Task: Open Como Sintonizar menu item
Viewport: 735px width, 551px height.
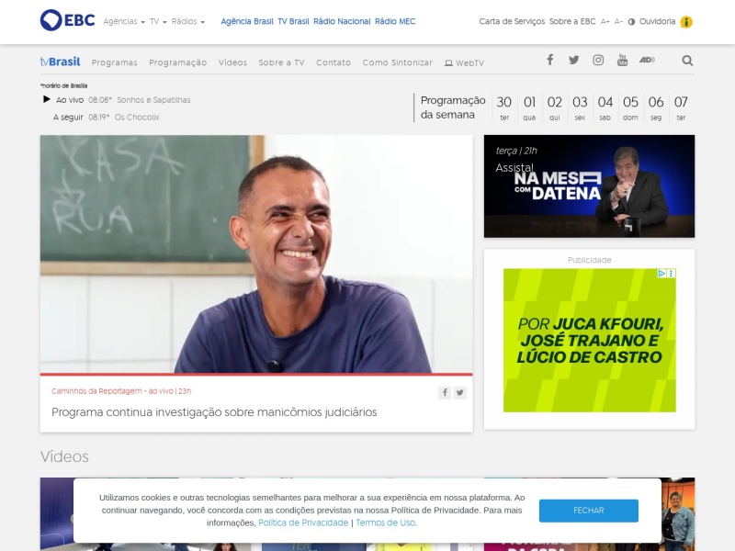Action: click(398, 62)
